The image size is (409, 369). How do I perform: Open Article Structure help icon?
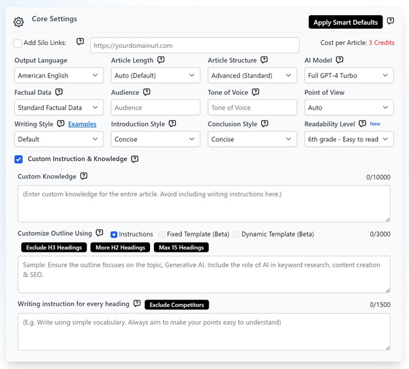point(264,60)
